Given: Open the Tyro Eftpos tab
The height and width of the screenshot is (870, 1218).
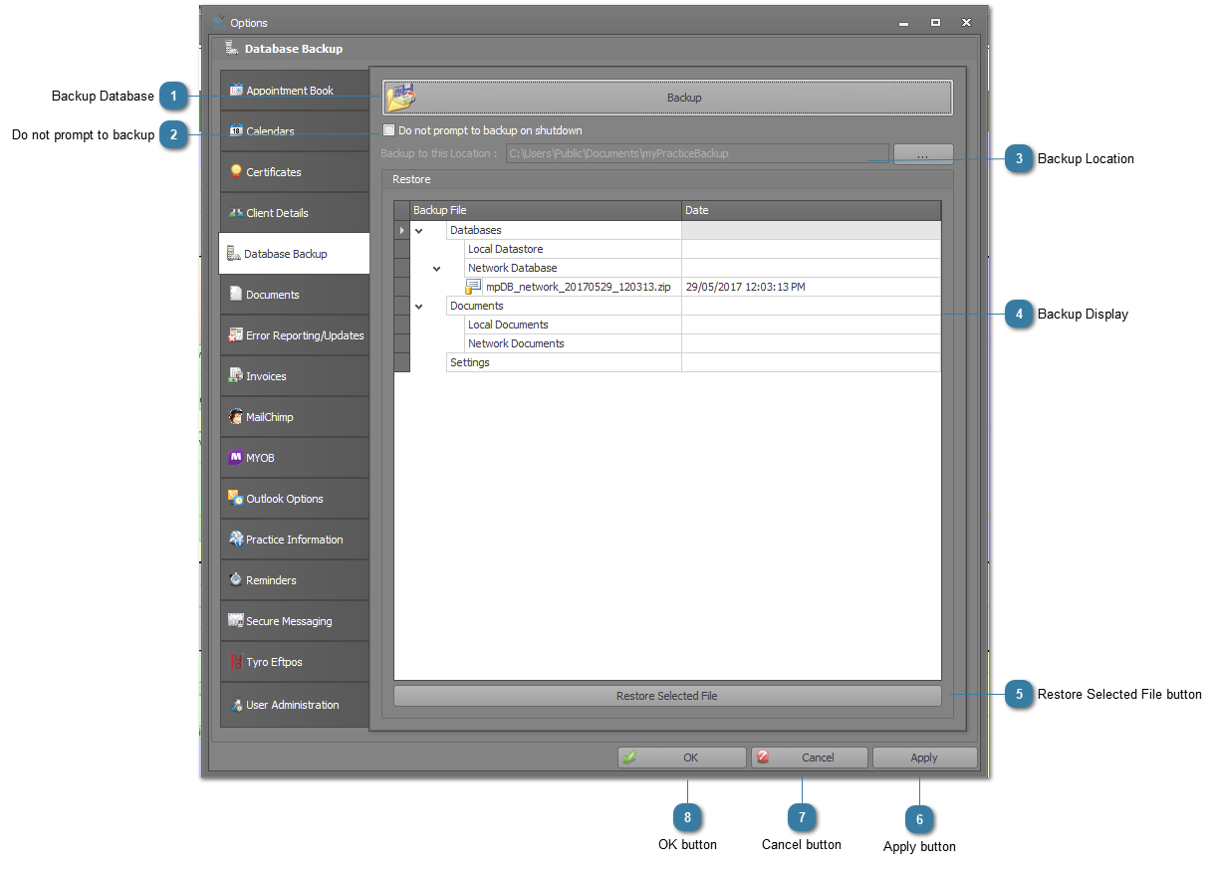Looking at the screenshot, I should [x=295, y=662].
